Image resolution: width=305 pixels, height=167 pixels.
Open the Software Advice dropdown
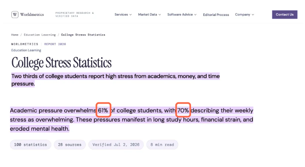tap(182, 15)
